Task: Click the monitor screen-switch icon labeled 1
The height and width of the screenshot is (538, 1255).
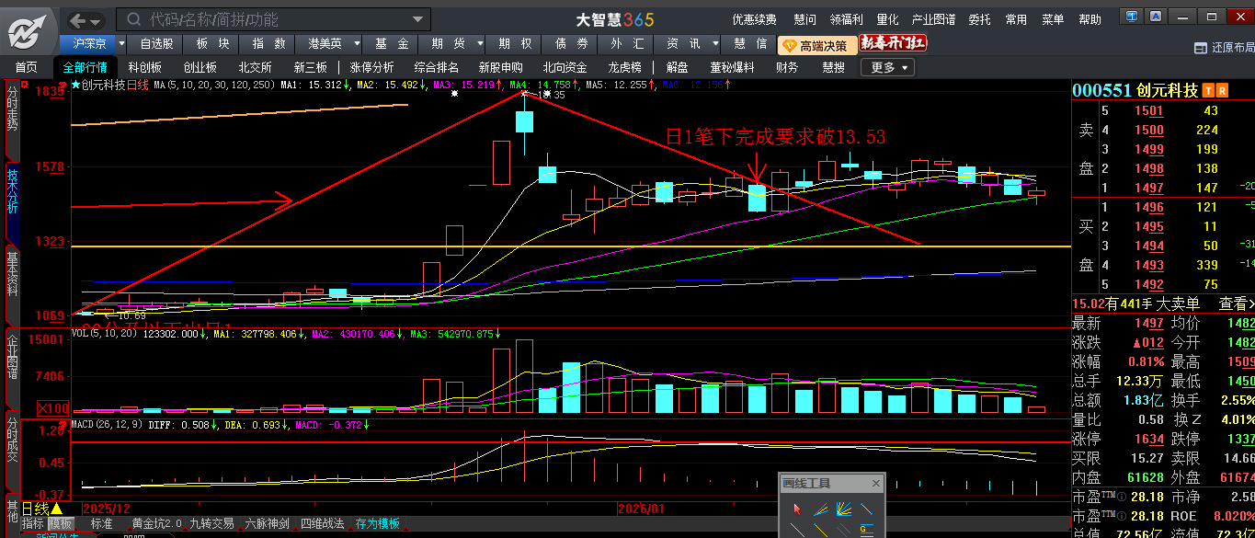Action: (1131, 17)
